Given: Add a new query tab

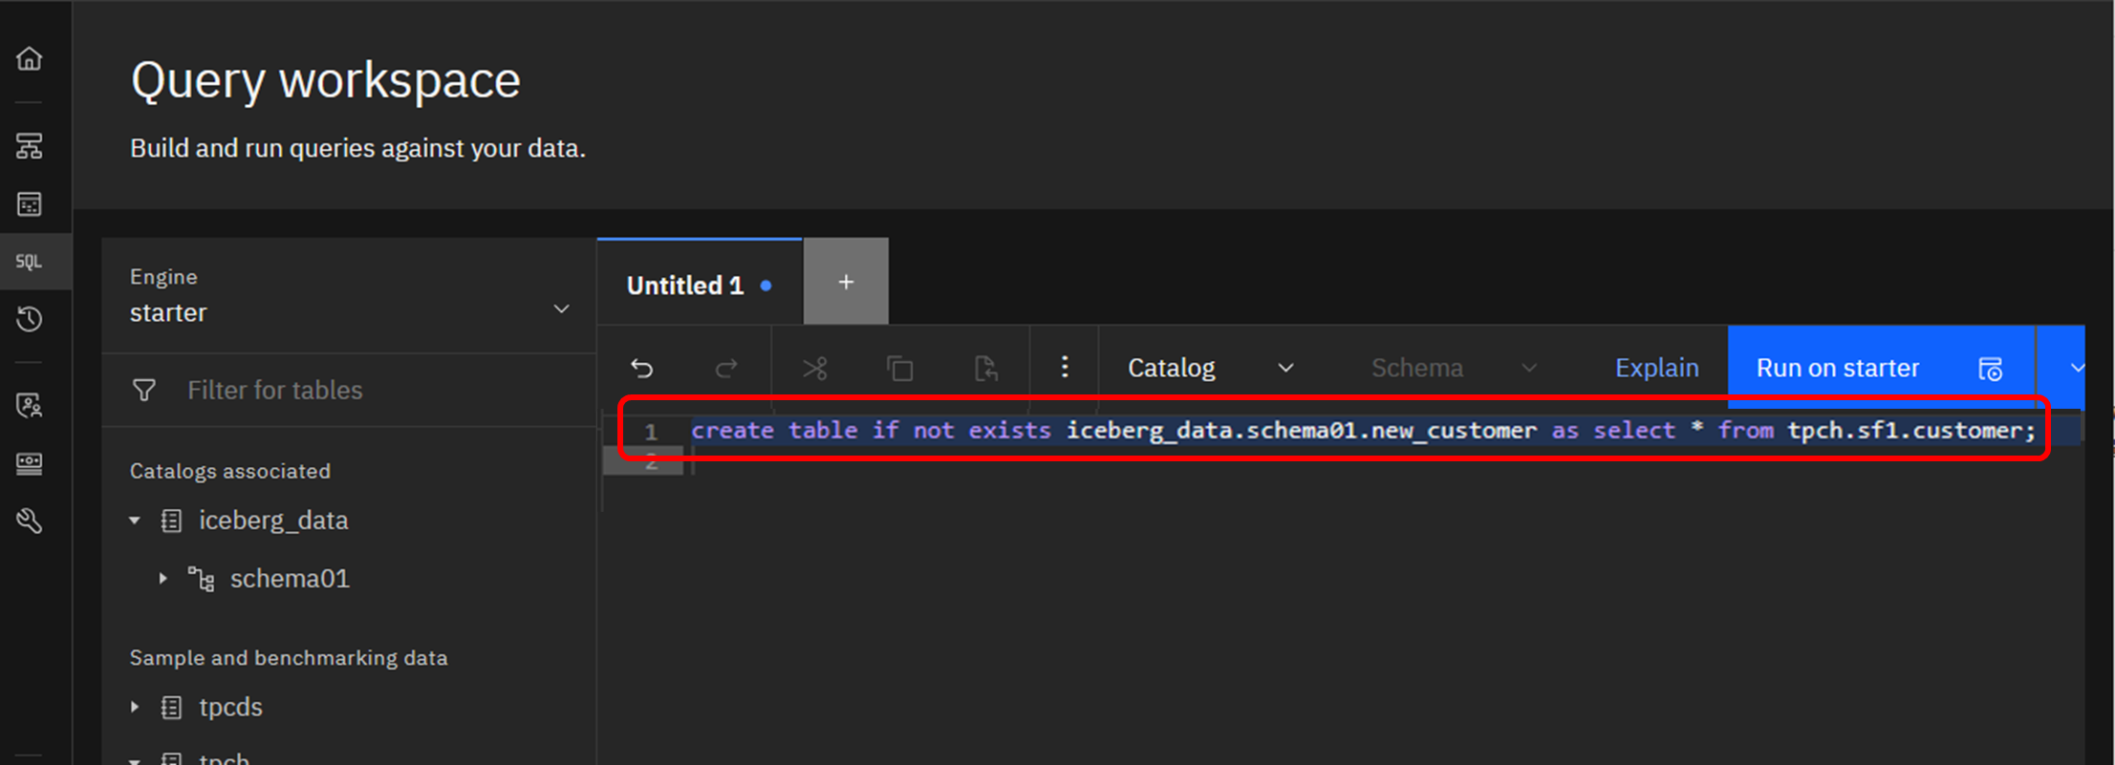Looking at the screenshot, I should 846,283.
